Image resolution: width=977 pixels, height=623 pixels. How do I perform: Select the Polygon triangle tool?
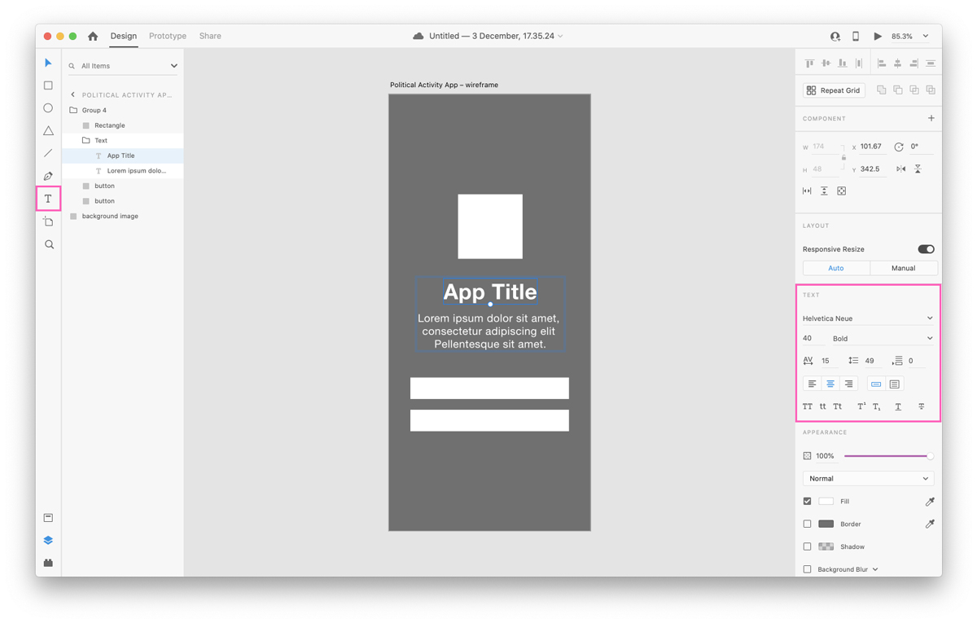click(48, 130)
